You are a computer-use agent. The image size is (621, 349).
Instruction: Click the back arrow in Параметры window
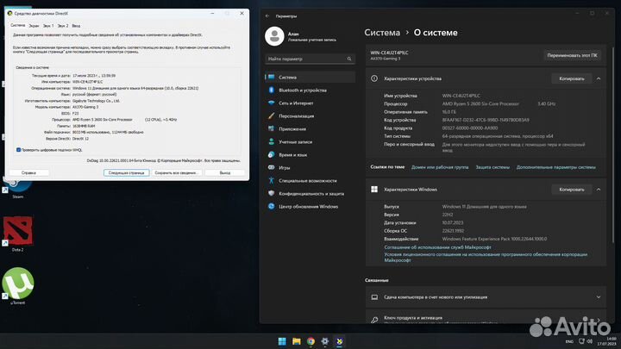pos(267,16)
